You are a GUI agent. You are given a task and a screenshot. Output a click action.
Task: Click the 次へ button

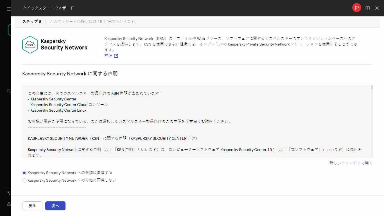point(55,206)
